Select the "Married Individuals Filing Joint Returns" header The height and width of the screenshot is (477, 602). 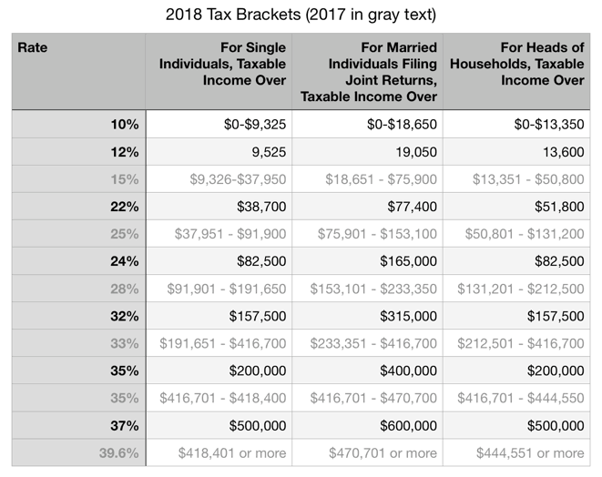[x=369, y=71]
